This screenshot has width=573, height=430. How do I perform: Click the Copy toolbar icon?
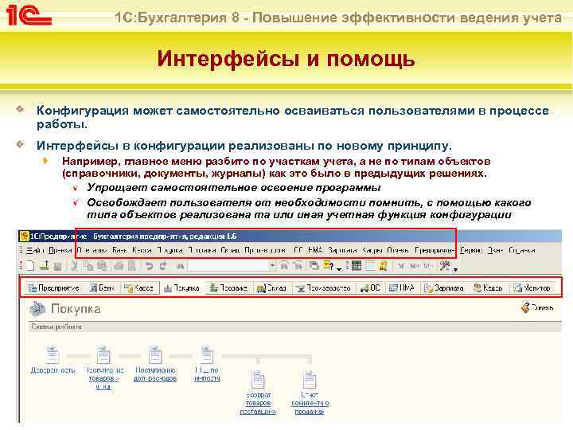(88, 266)
